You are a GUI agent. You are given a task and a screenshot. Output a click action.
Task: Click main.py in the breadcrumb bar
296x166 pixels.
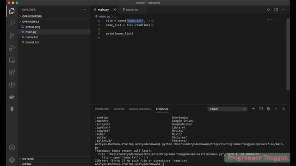105,17
